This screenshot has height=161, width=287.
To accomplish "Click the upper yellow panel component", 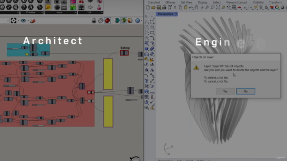I will (x=108, y=74).
